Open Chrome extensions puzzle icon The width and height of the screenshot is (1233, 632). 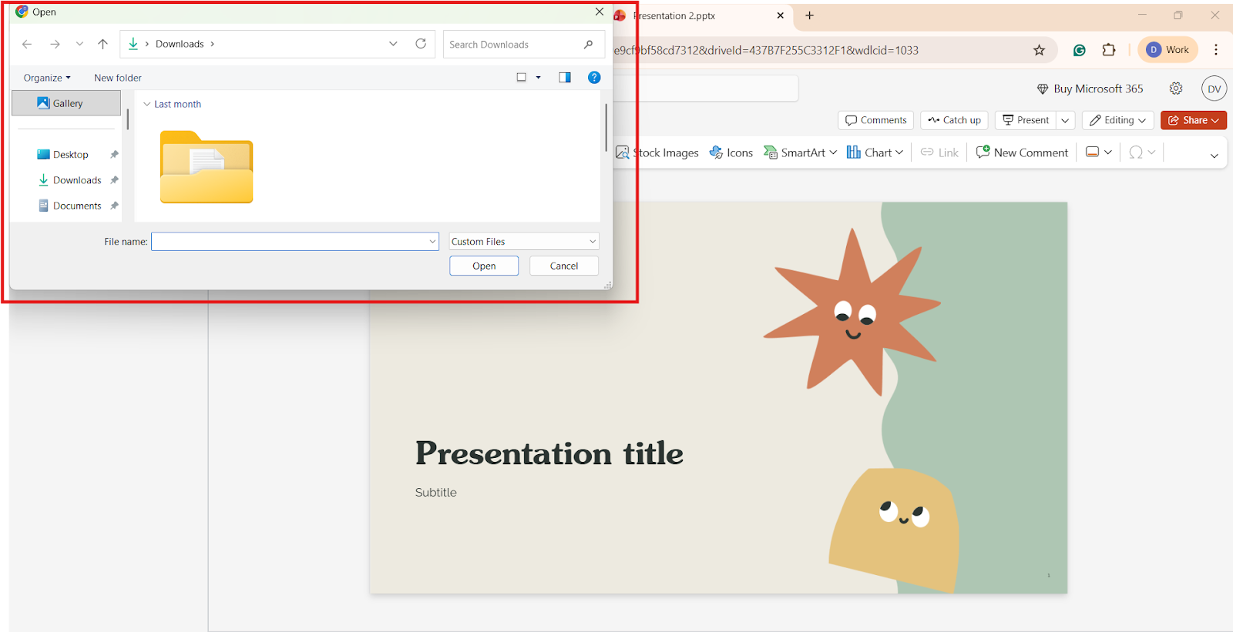tap(1109, 50)
